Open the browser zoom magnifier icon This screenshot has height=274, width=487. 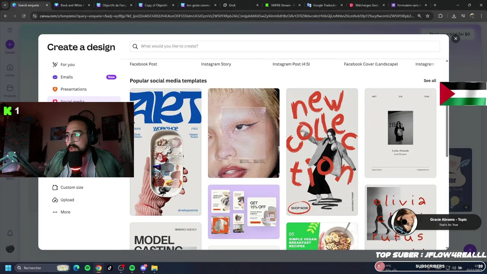click(419, 16)
